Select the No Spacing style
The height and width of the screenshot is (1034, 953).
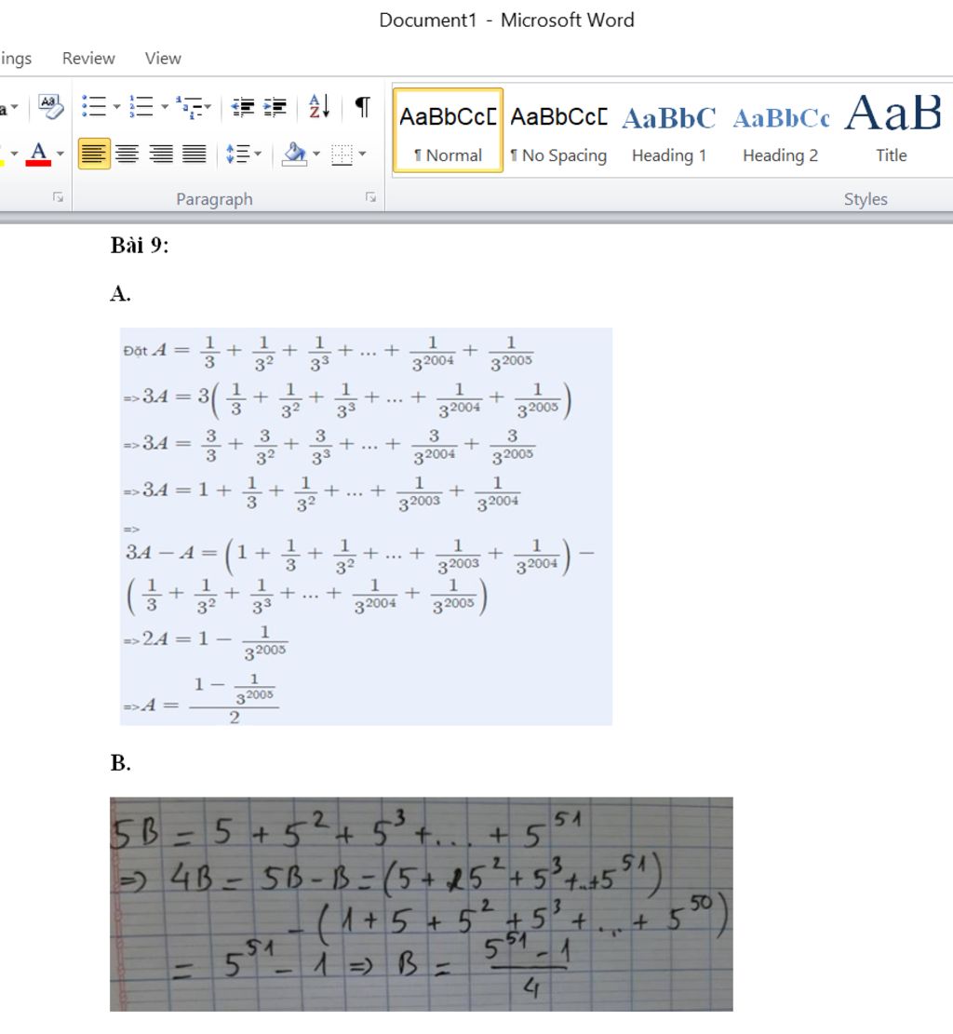pos(558,130)
